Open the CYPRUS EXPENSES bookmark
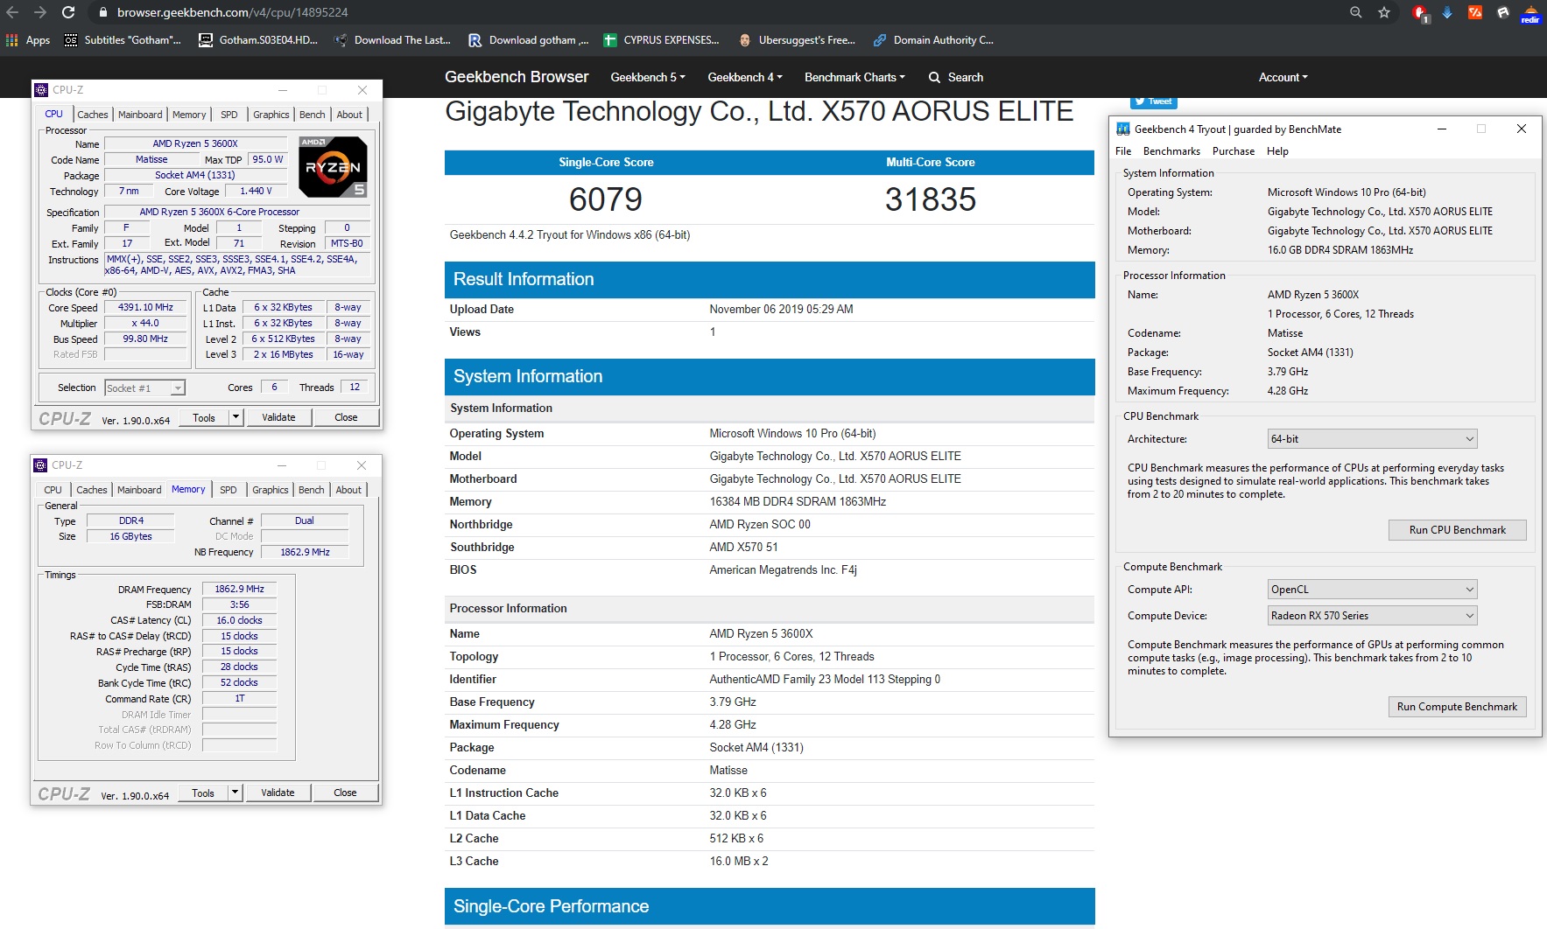1547x929 pixels. 662,40
